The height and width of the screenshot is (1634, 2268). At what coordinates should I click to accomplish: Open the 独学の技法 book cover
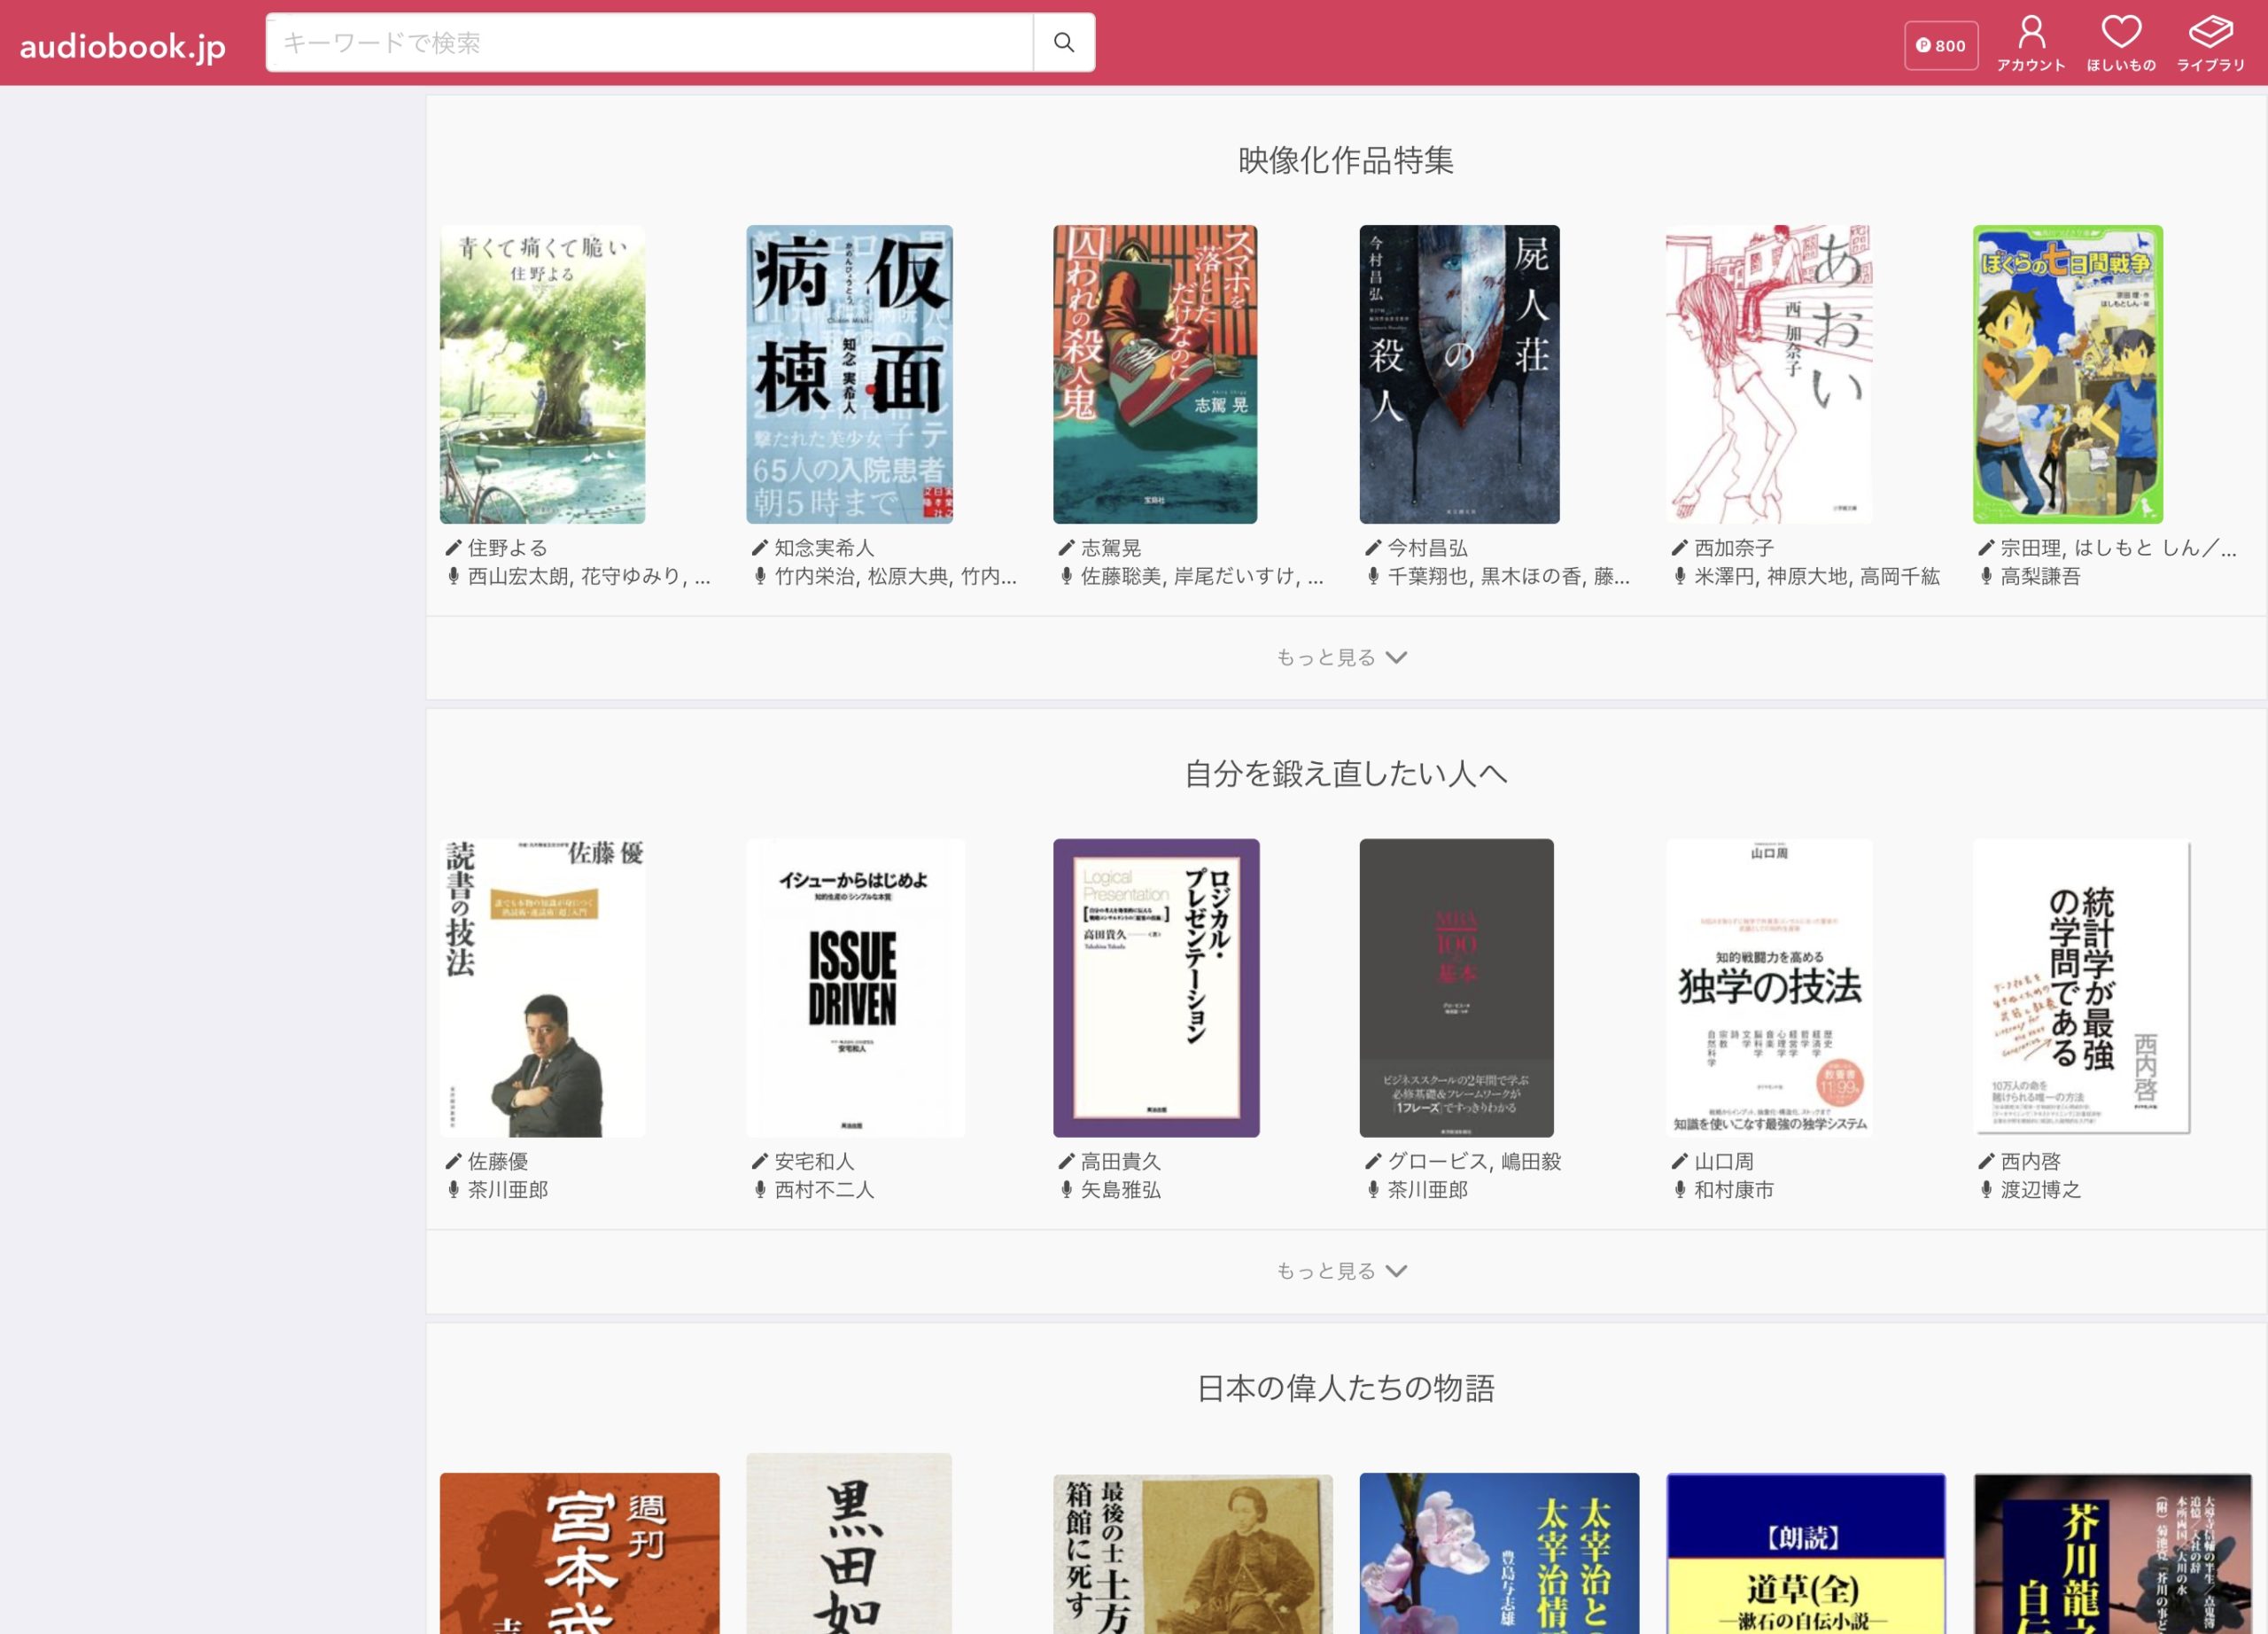(1769, 988)
